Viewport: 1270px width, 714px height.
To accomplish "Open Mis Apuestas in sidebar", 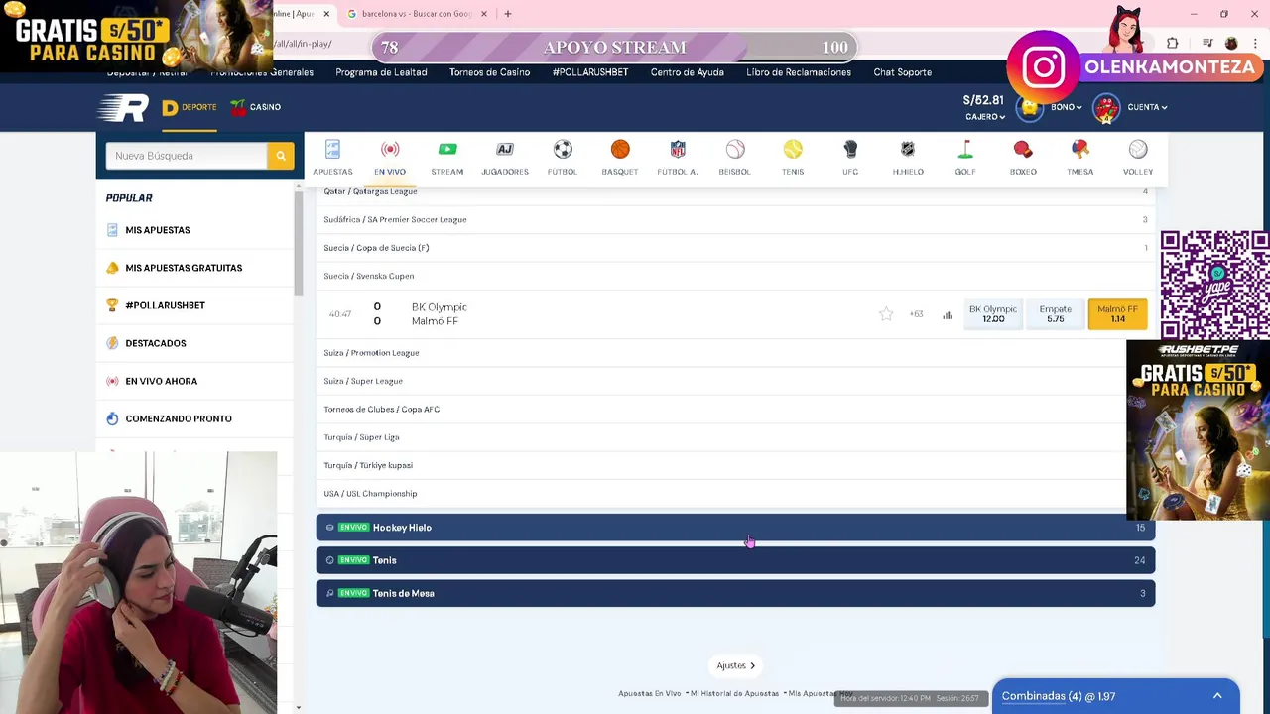I will pos(157,230).
